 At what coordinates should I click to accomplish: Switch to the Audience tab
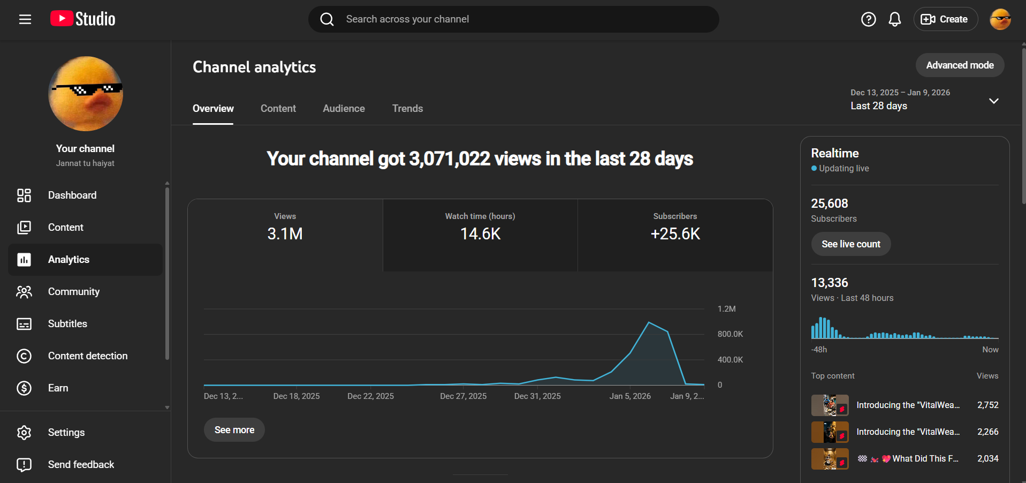344,109
